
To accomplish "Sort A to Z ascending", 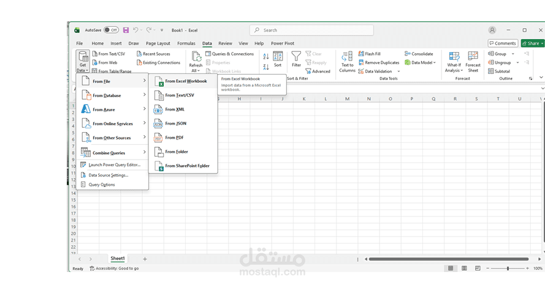I will point(266,56).
